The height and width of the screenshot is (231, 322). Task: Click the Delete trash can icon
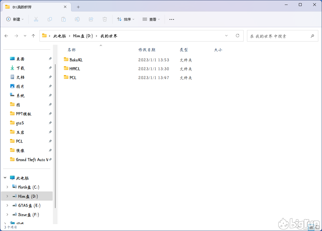click(105, 19)
